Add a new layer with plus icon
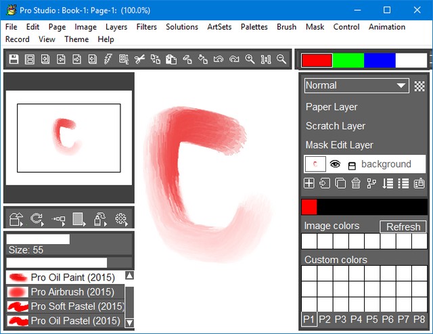Screen dimensions: 433x334 [309, 183]
